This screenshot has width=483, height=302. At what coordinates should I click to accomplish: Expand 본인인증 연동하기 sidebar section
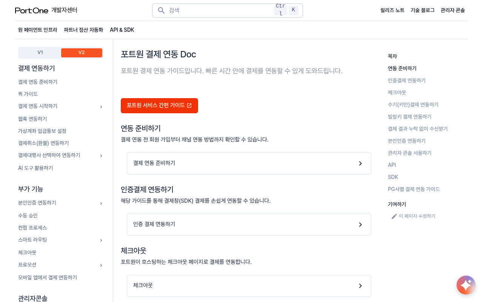click(101, 203)
